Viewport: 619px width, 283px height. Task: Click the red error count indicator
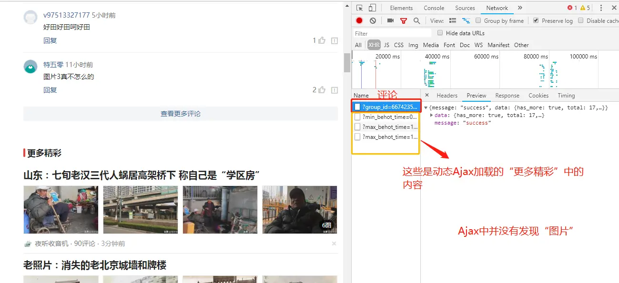pyautogui.click(x=572, y=8)
